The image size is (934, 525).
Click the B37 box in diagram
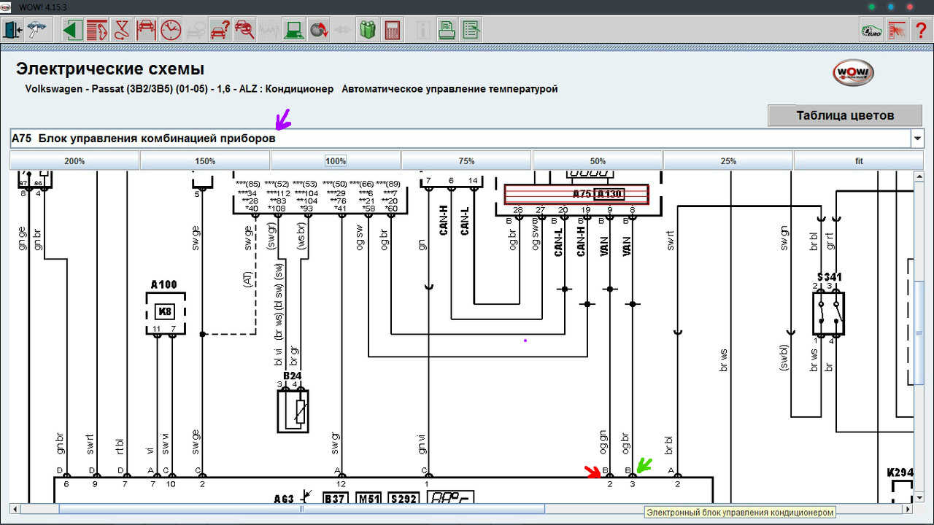tap(335, 499)
